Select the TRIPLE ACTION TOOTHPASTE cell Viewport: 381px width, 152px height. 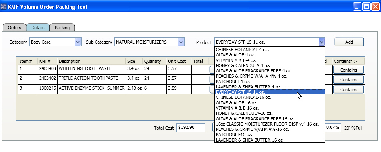tap(92, 80)
